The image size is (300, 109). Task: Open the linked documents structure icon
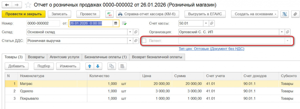pos(284,14)
